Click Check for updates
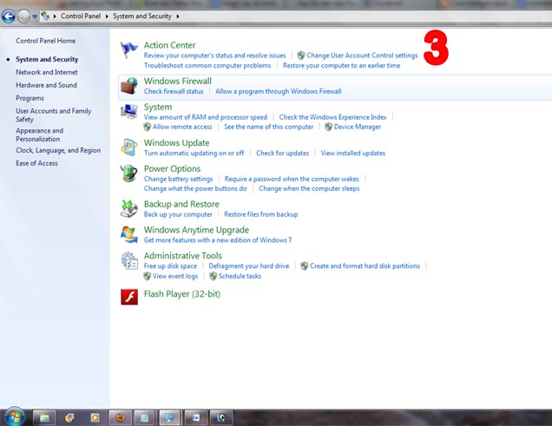 pos(282,153)
